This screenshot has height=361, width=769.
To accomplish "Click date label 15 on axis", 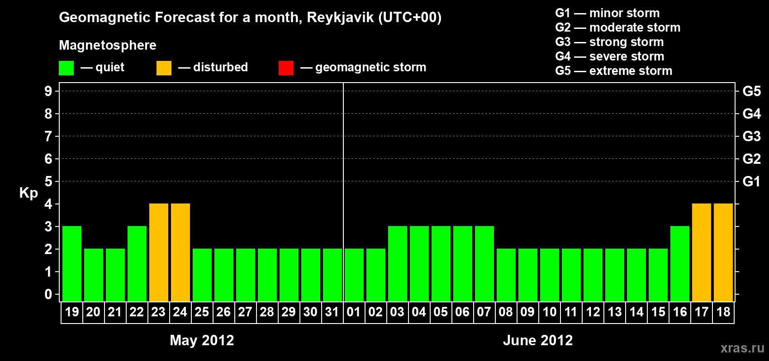I will tap(658, 312).
